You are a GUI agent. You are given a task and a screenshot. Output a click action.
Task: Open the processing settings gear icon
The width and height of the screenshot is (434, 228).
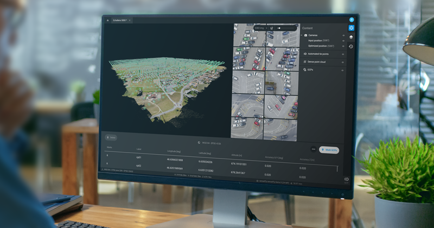pyautogui.click(x=351, y=28)
